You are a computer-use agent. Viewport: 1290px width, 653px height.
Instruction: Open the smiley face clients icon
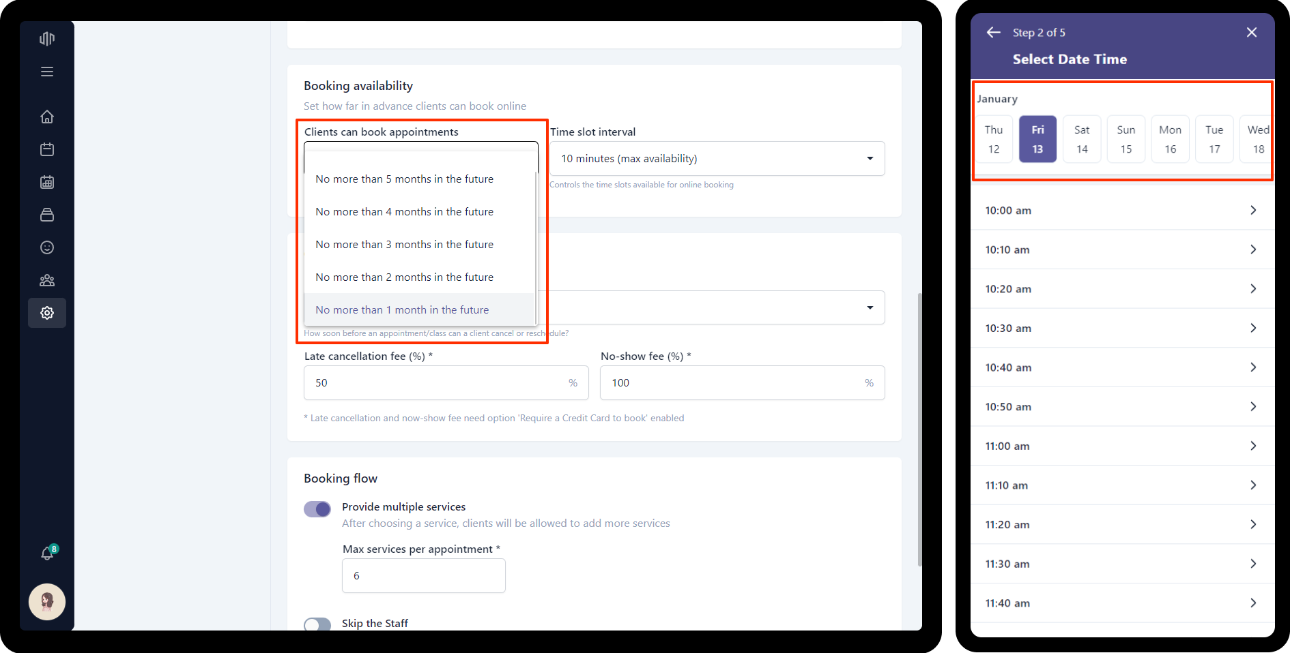pos(47,247)
